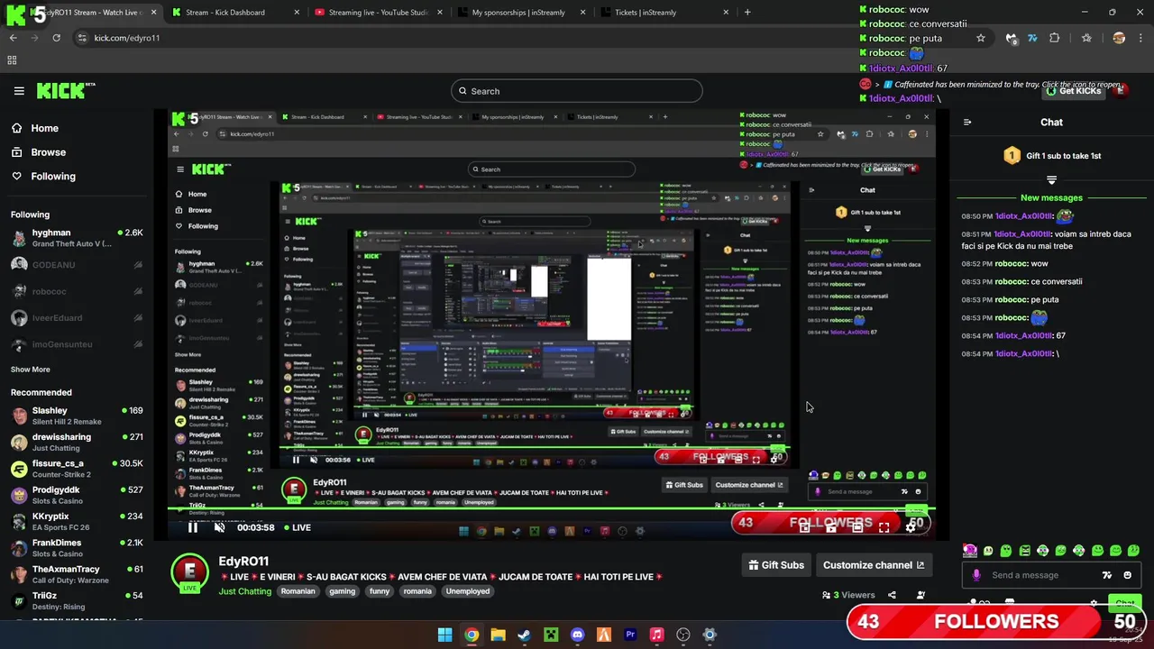Select the Romanian tag
Screen dimensions: 1154x649
(x=298, y=591)
